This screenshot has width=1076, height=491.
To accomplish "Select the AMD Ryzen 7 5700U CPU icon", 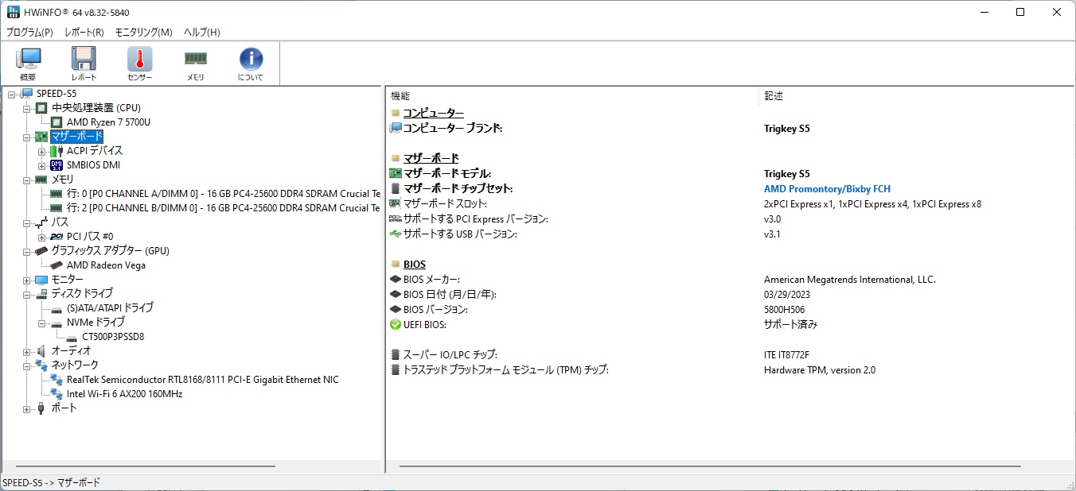I will tap(57, 122).
